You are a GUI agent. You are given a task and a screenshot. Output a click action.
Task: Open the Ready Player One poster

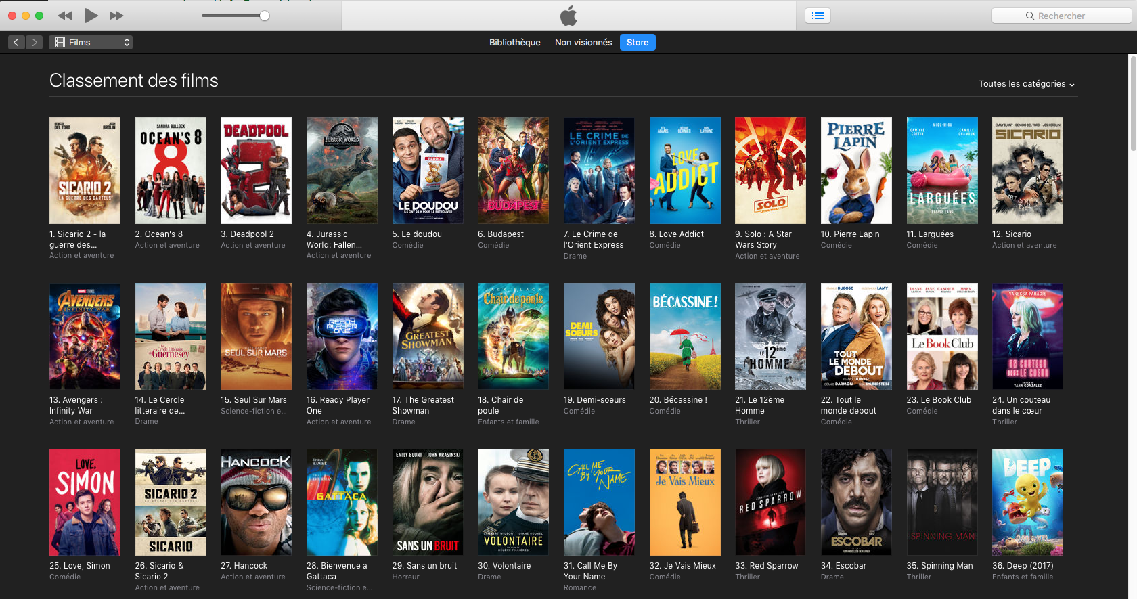click(x=342, y=336)
